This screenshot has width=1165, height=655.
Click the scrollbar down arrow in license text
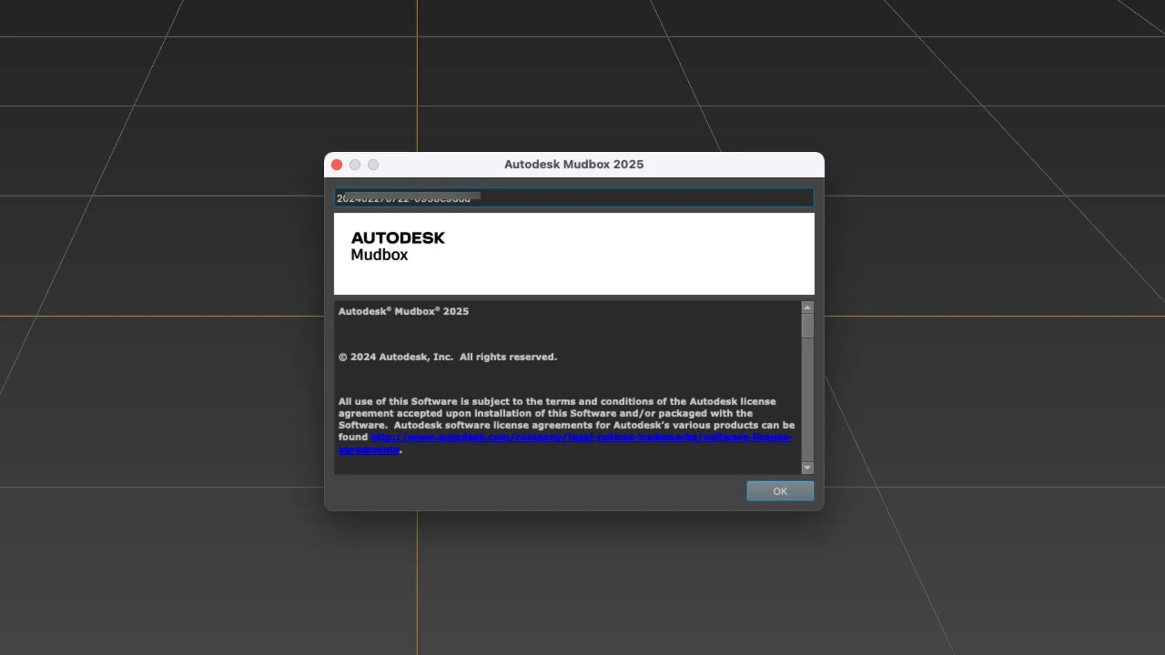[x=807, y=468]
